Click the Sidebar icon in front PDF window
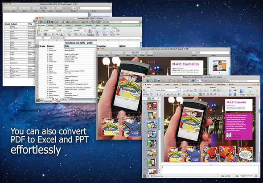263x183 pixels. (194, 53)
